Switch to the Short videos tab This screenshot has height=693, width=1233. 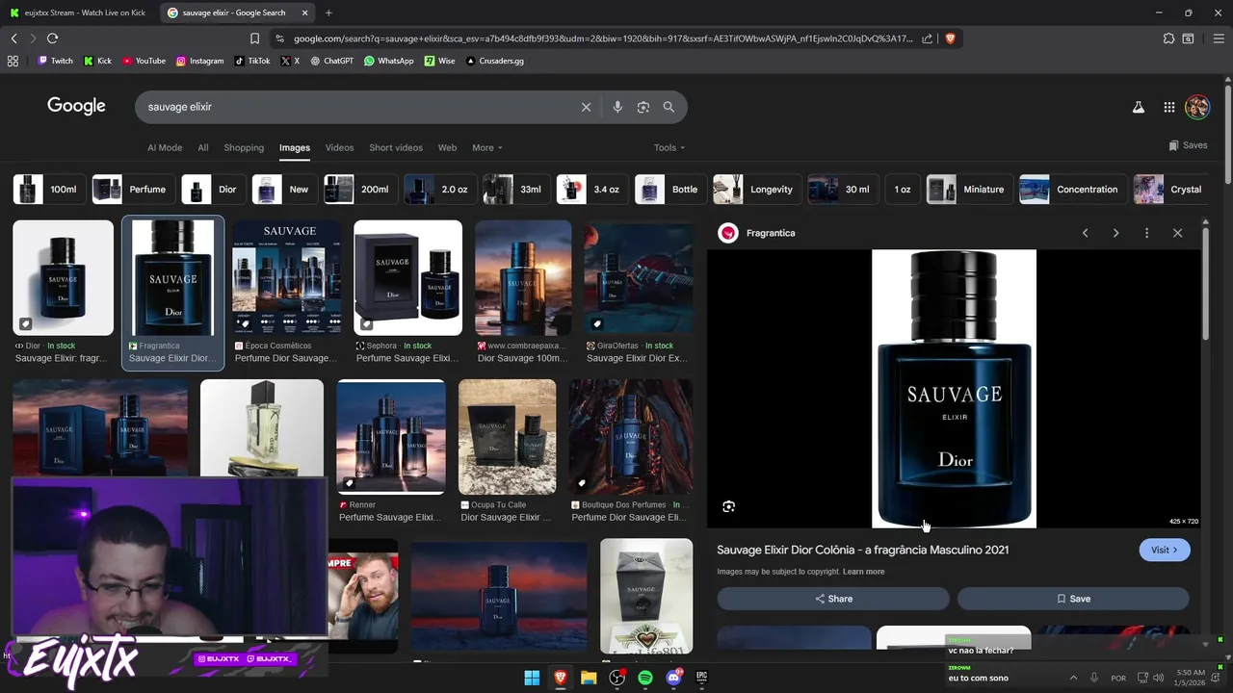(x=396, y=147)
